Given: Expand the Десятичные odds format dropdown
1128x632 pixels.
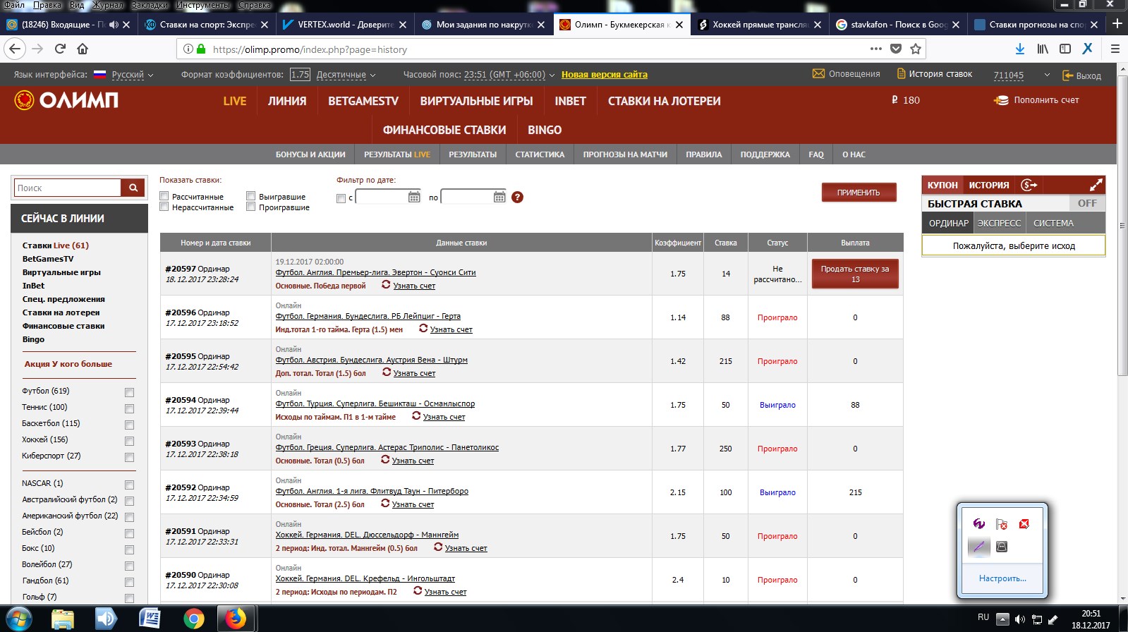Looking at the screenshot, I should pyautogui.click(x=346, y=75).
